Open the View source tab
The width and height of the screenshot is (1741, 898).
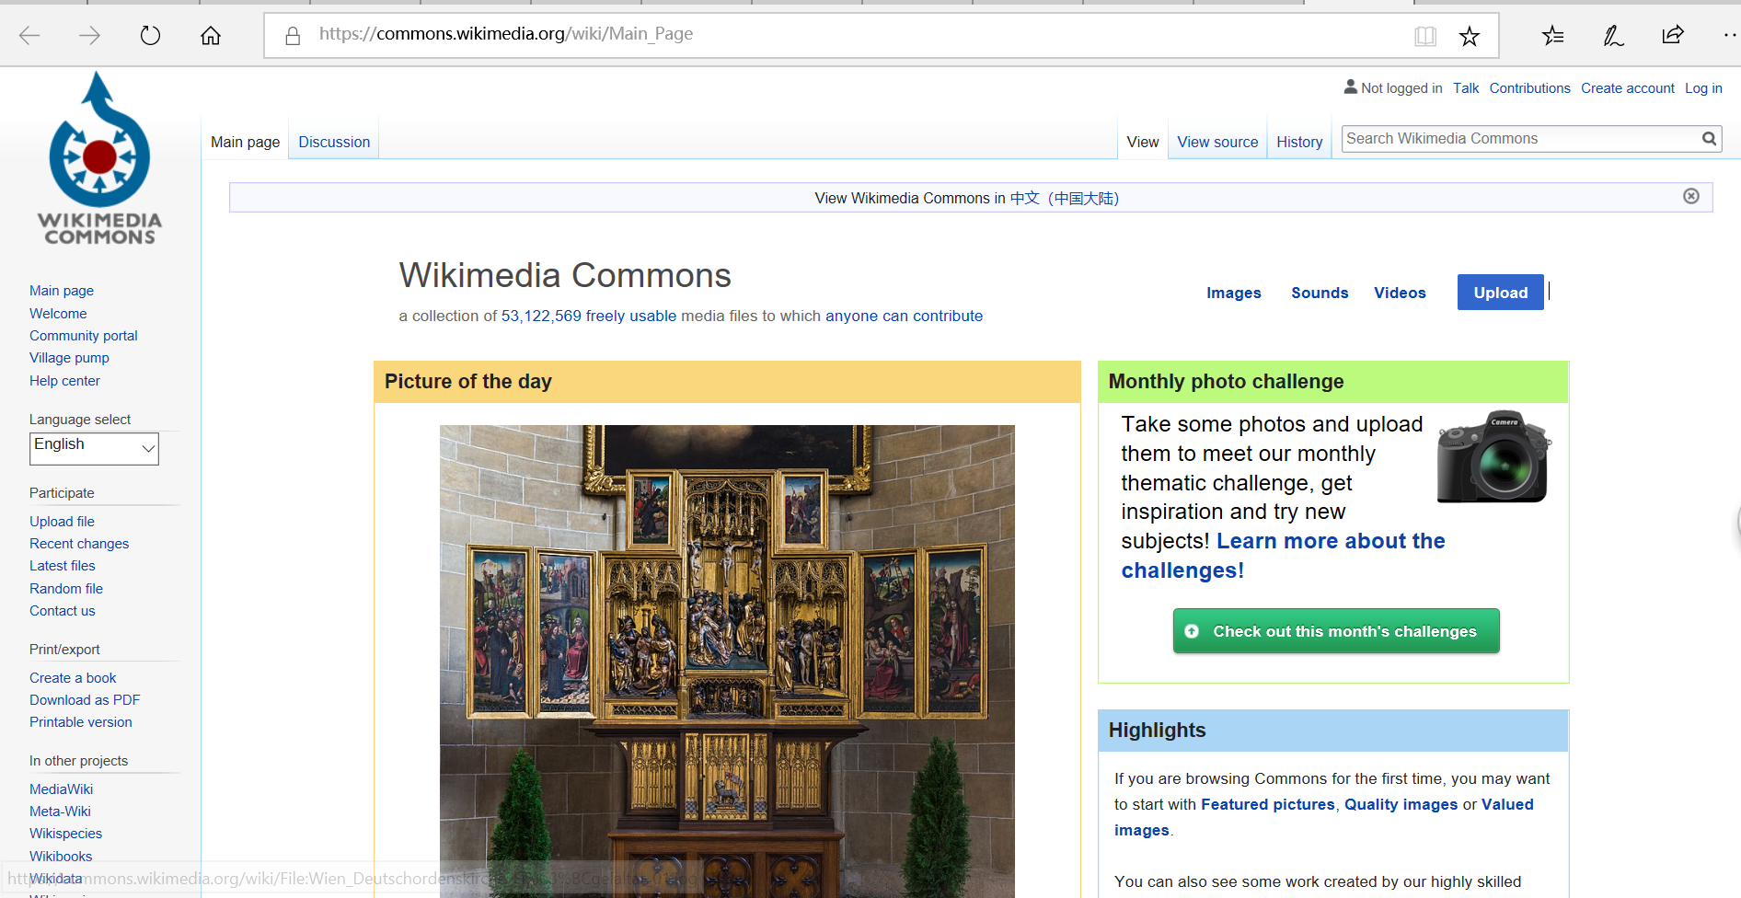[1217, 142]
